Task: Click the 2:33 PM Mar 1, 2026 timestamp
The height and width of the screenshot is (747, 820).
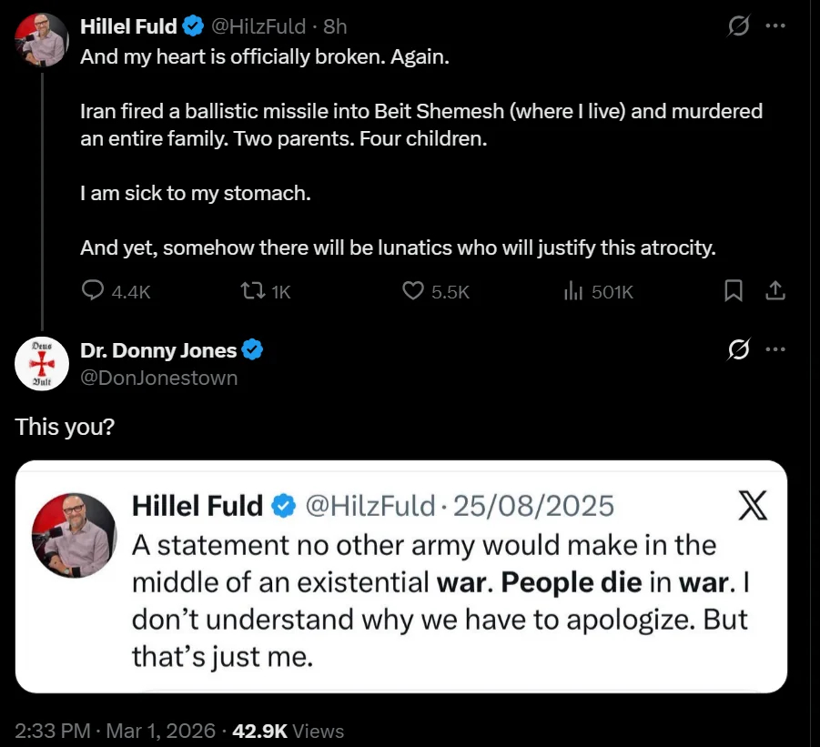Action: pyautogui.click(x=115, y=731)
